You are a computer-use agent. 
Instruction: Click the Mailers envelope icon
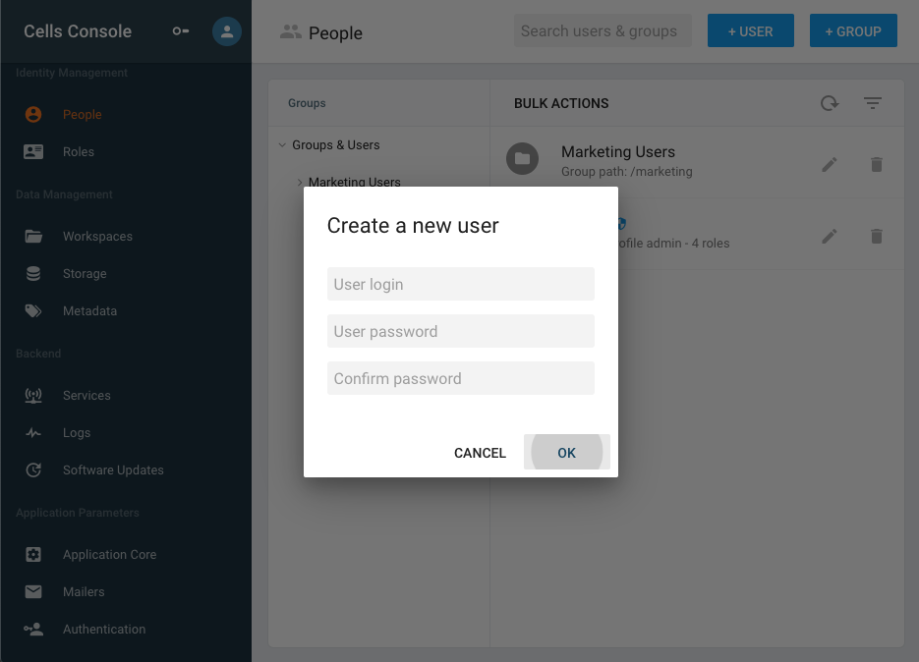[x=33, y=592]
